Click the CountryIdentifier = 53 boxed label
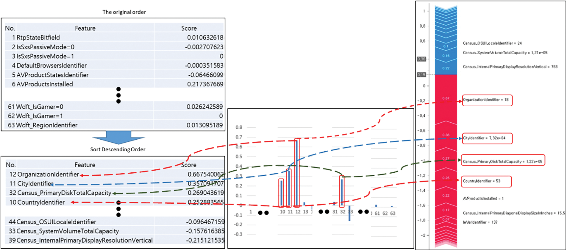This screenshot has height=251, width=567. [x=486, y=181]
